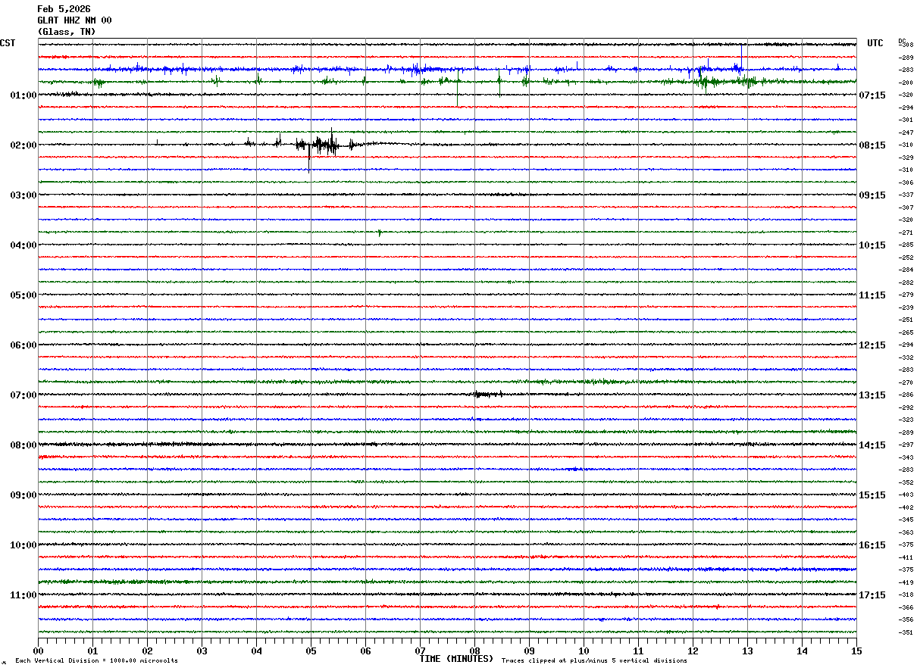Select the '08' minute tick label

pyautogui.click(x=475, y=651)
